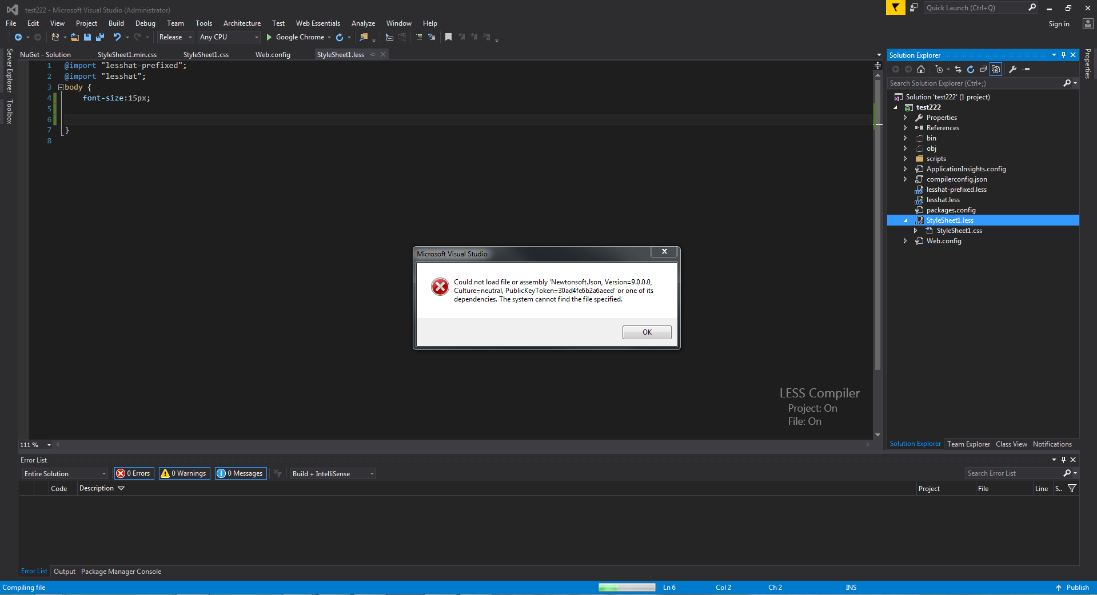
Task: Click the Save All icon in the toolbar
Action: tap(99, 37)
